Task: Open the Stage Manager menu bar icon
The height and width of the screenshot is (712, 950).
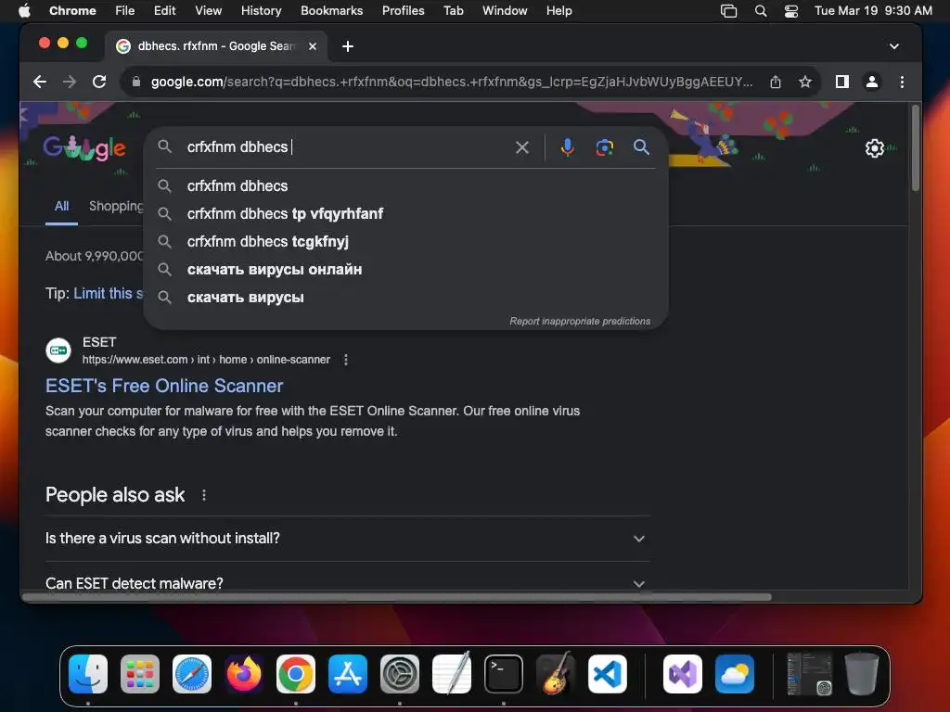Action: pos(729,11)
